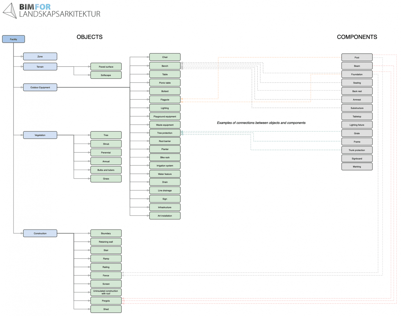Select the Construction node

point(40,233)
